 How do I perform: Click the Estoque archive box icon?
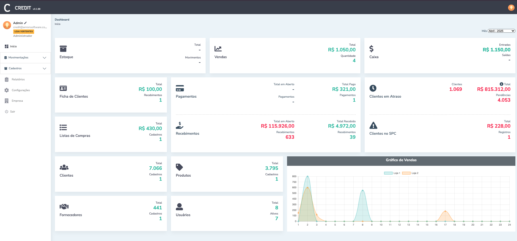pyautogui.click(x=63, y=49)
